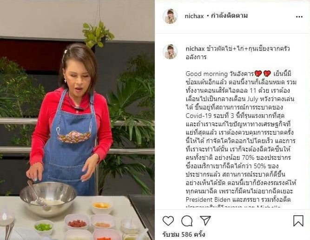Open nichax username in the header
This screenshot has height=240, width=310.
coord(194,16)
